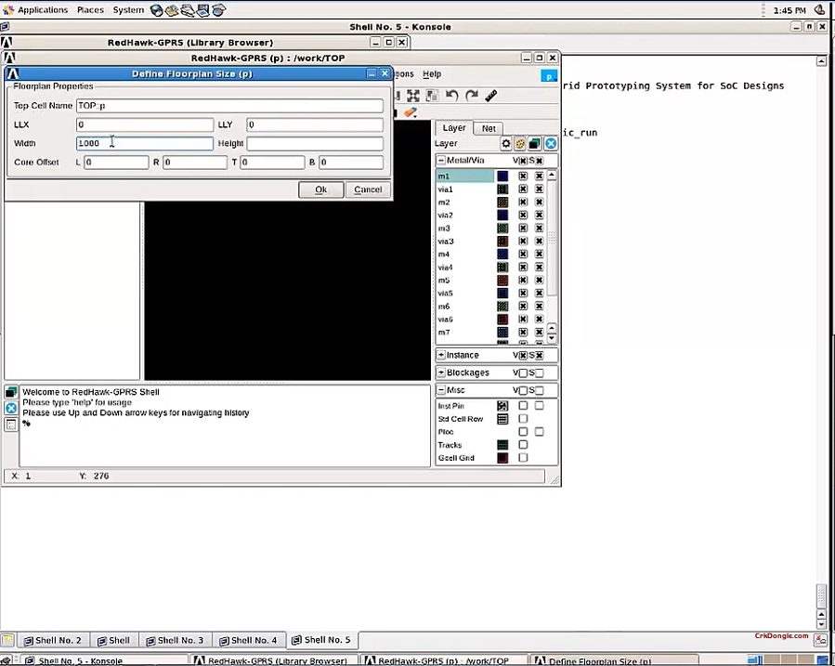Activate the Ruler measurement tool
The width and height of the screenshot is (835, 666).
pyautogui.click(x=490, y=94)
